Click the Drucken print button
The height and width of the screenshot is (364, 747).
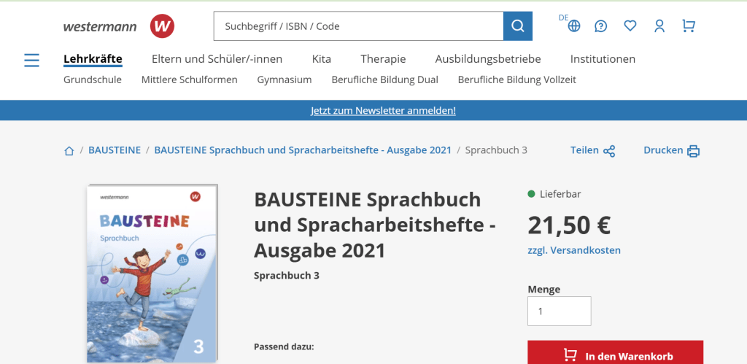(x=671, y=150)
